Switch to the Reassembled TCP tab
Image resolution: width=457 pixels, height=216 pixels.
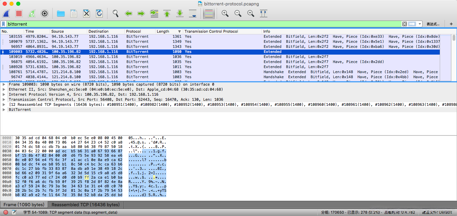point(86,205)
